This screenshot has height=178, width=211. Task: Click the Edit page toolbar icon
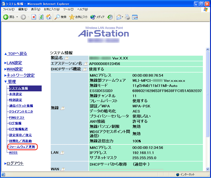(x=135, y=17)
